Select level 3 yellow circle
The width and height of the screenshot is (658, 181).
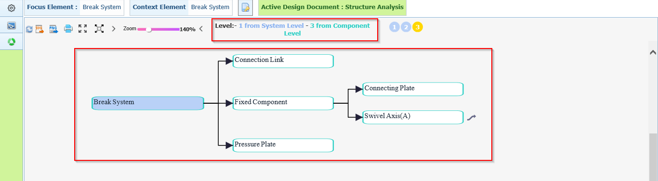point(418,27)
